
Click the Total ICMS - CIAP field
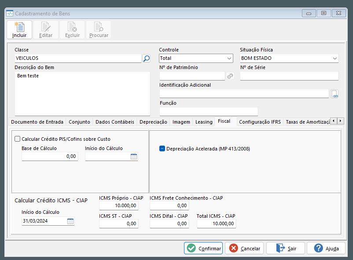pos(217,224)
